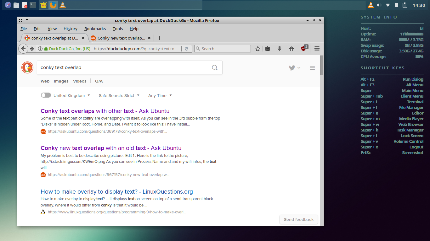Viewport: 430px width, 241px height.
Task: Open the Bookmarks menu
Action: pyautogui.click(x=95, y=29)
